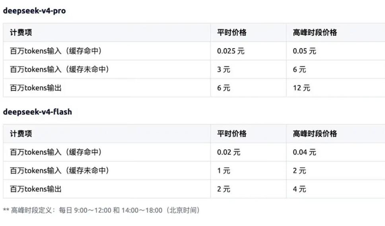Viewport: 385px width, 226px height.
Task: Select 平时价格 header in flash table
Action: [231, 134]
